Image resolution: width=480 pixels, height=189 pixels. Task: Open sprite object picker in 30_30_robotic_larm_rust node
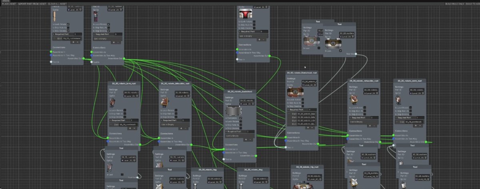pyautogui.click(x=138, y=96)
